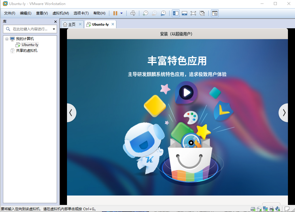Open the 帮助(H) menu
This screenshot has height=212, width=295.
click(99, 13)
